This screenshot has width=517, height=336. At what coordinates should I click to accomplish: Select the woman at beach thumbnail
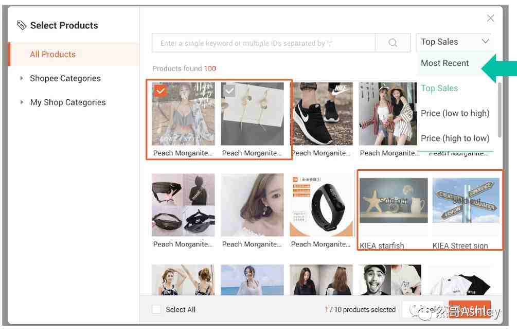tap(252, 279)
